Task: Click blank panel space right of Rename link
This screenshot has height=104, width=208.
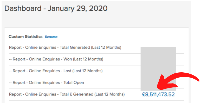Action: (117, 37)
